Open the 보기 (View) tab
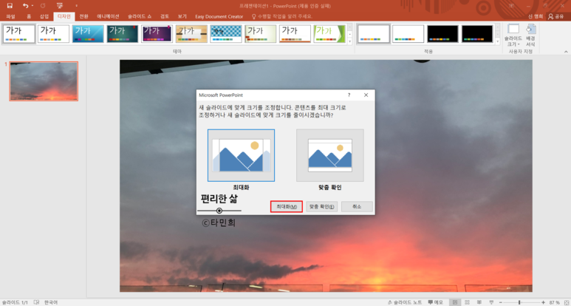Image resolution: width=571 pixels, height=306 pixels. click(x=182, y=17)
